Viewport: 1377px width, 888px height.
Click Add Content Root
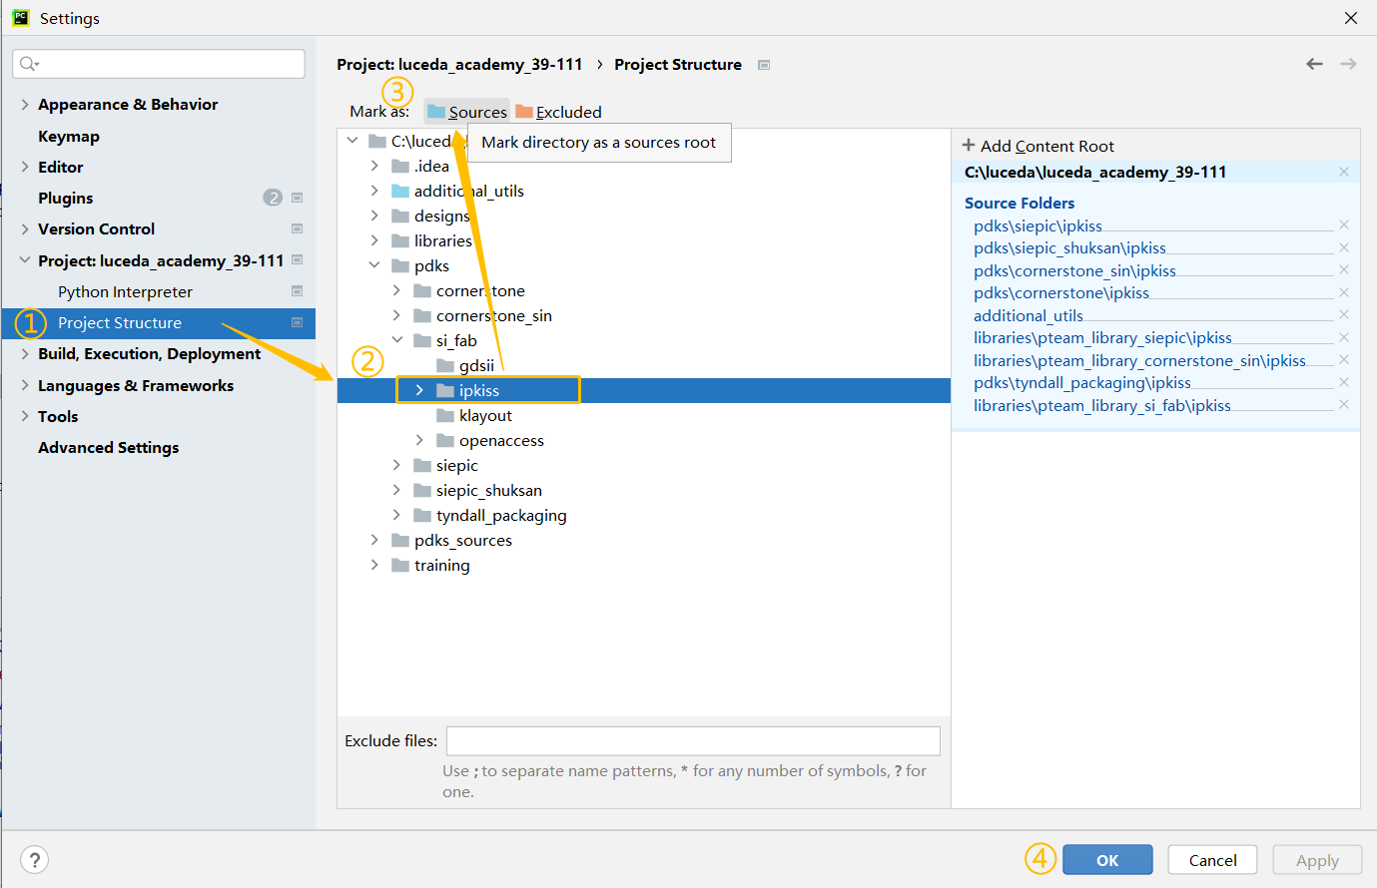click(1037, 146)
